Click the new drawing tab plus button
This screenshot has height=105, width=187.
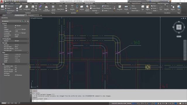(41, 15)
